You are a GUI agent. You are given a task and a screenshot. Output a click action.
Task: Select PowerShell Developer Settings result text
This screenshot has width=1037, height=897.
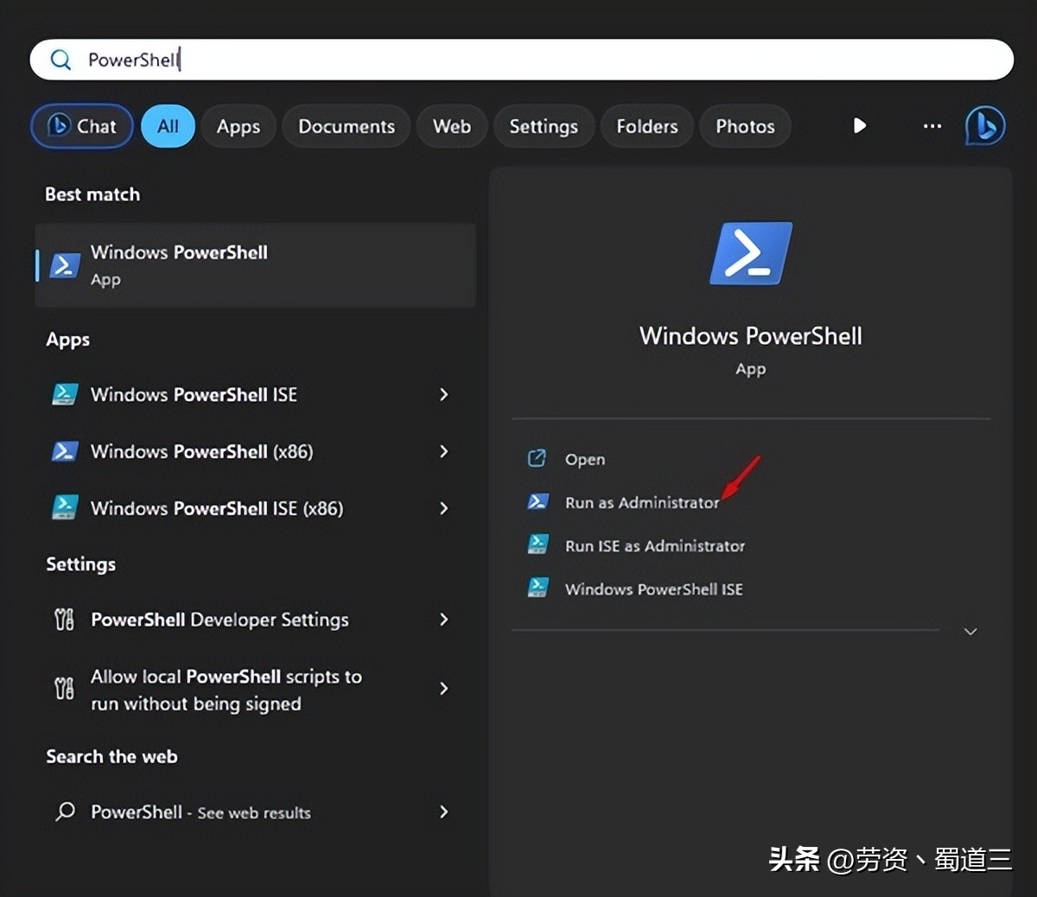219,620
